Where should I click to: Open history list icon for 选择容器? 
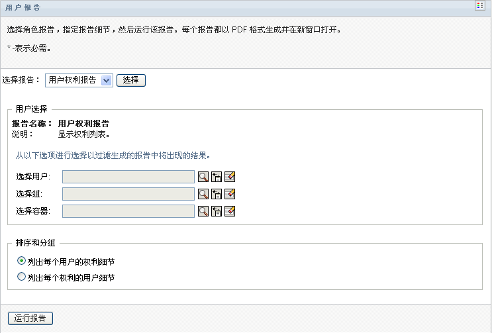pyautogui.click(x=217, y=211)
